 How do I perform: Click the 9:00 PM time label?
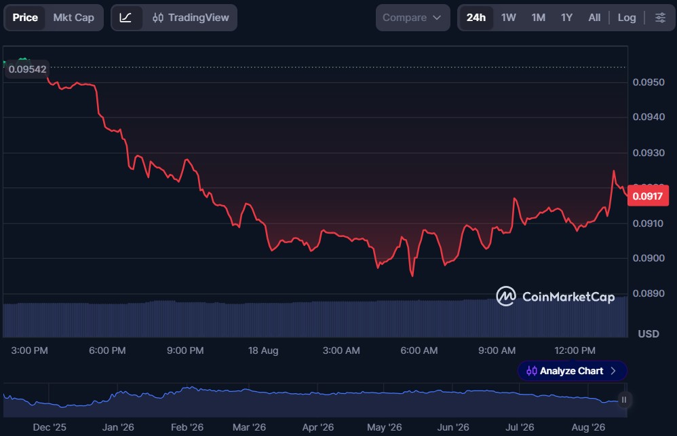click(185, 350)
